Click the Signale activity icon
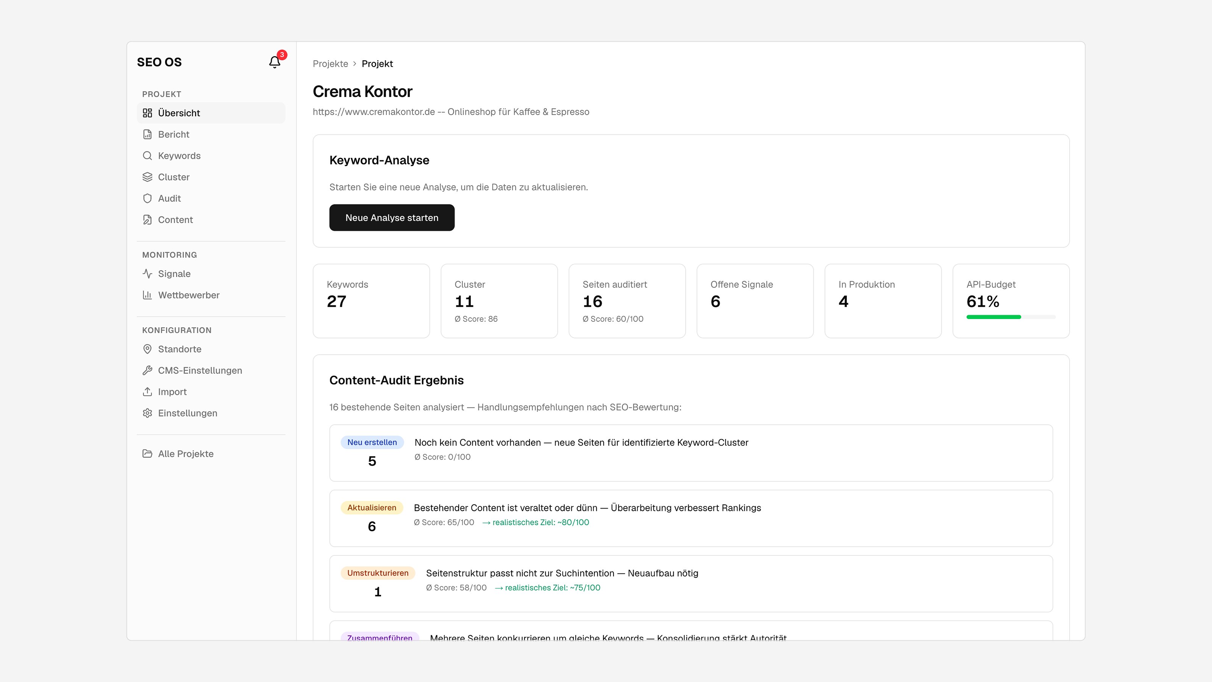The width and height of the screenshot is (1212, 682). click(x=147, y=274)
